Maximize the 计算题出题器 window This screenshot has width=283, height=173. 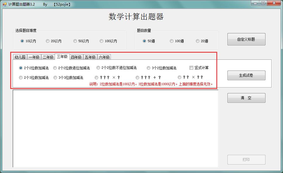click(263, 3)
